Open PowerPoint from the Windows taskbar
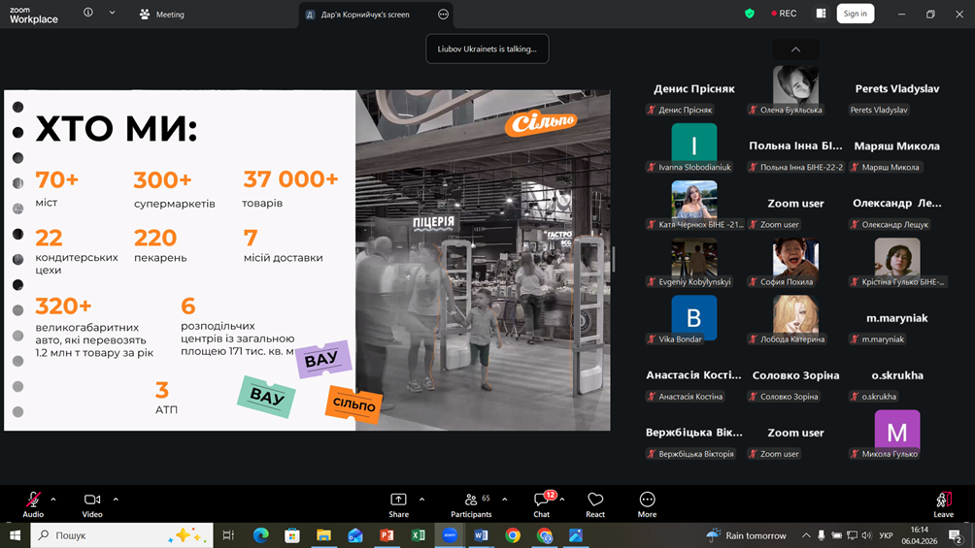This screenshot has width=975, height=548. pos(387,535)
